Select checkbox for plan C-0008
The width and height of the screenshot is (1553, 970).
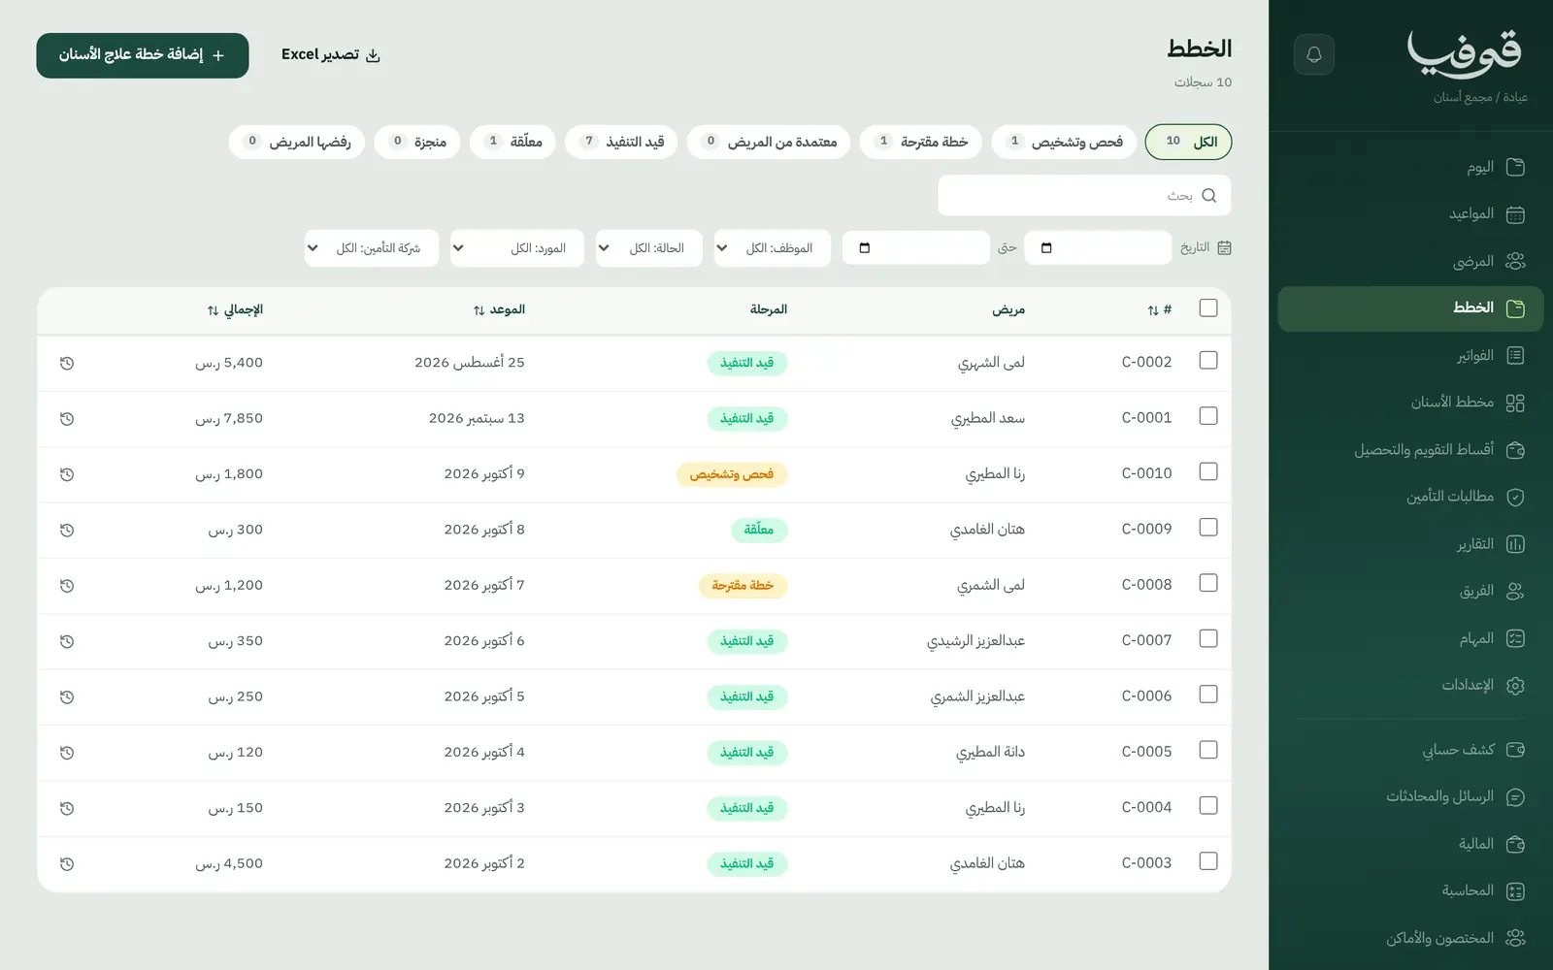tap(1208, 582)
